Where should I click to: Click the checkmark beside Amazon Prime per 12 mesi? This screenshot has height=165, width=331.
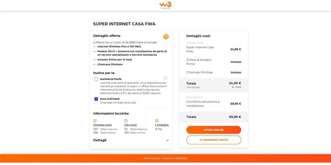pyautogui.click(x=94, y=60)
